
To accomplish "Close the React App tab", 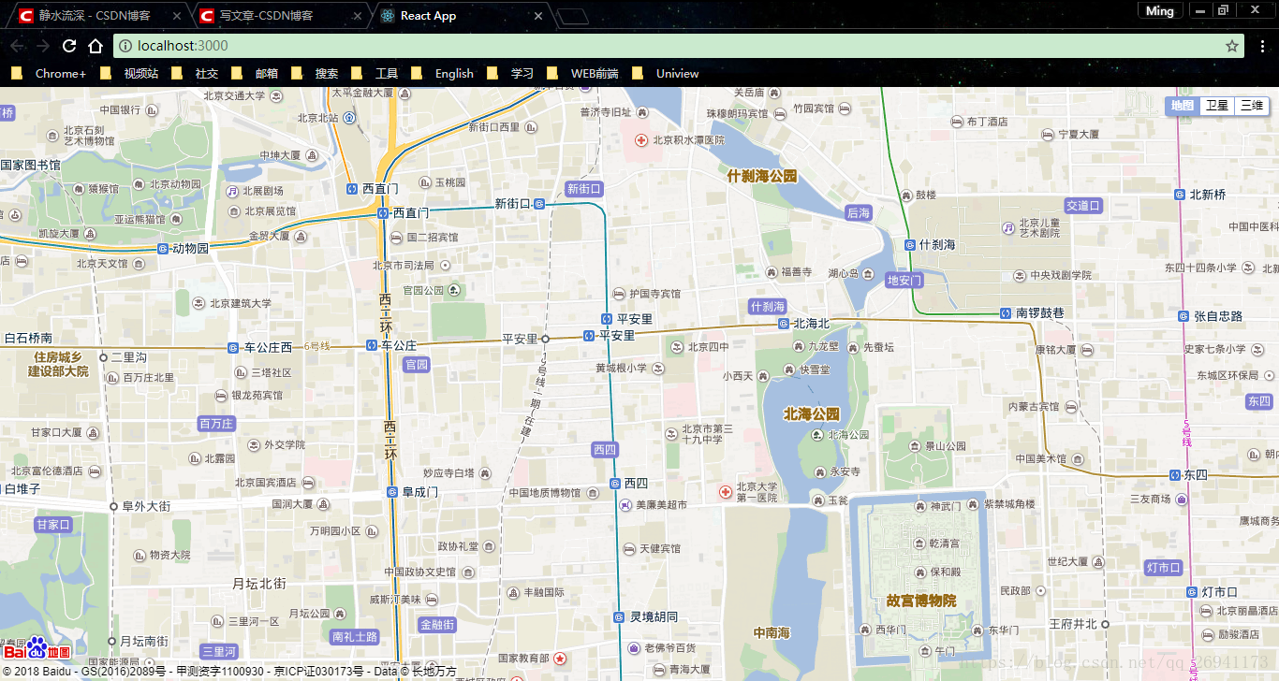I will [537, 16].
